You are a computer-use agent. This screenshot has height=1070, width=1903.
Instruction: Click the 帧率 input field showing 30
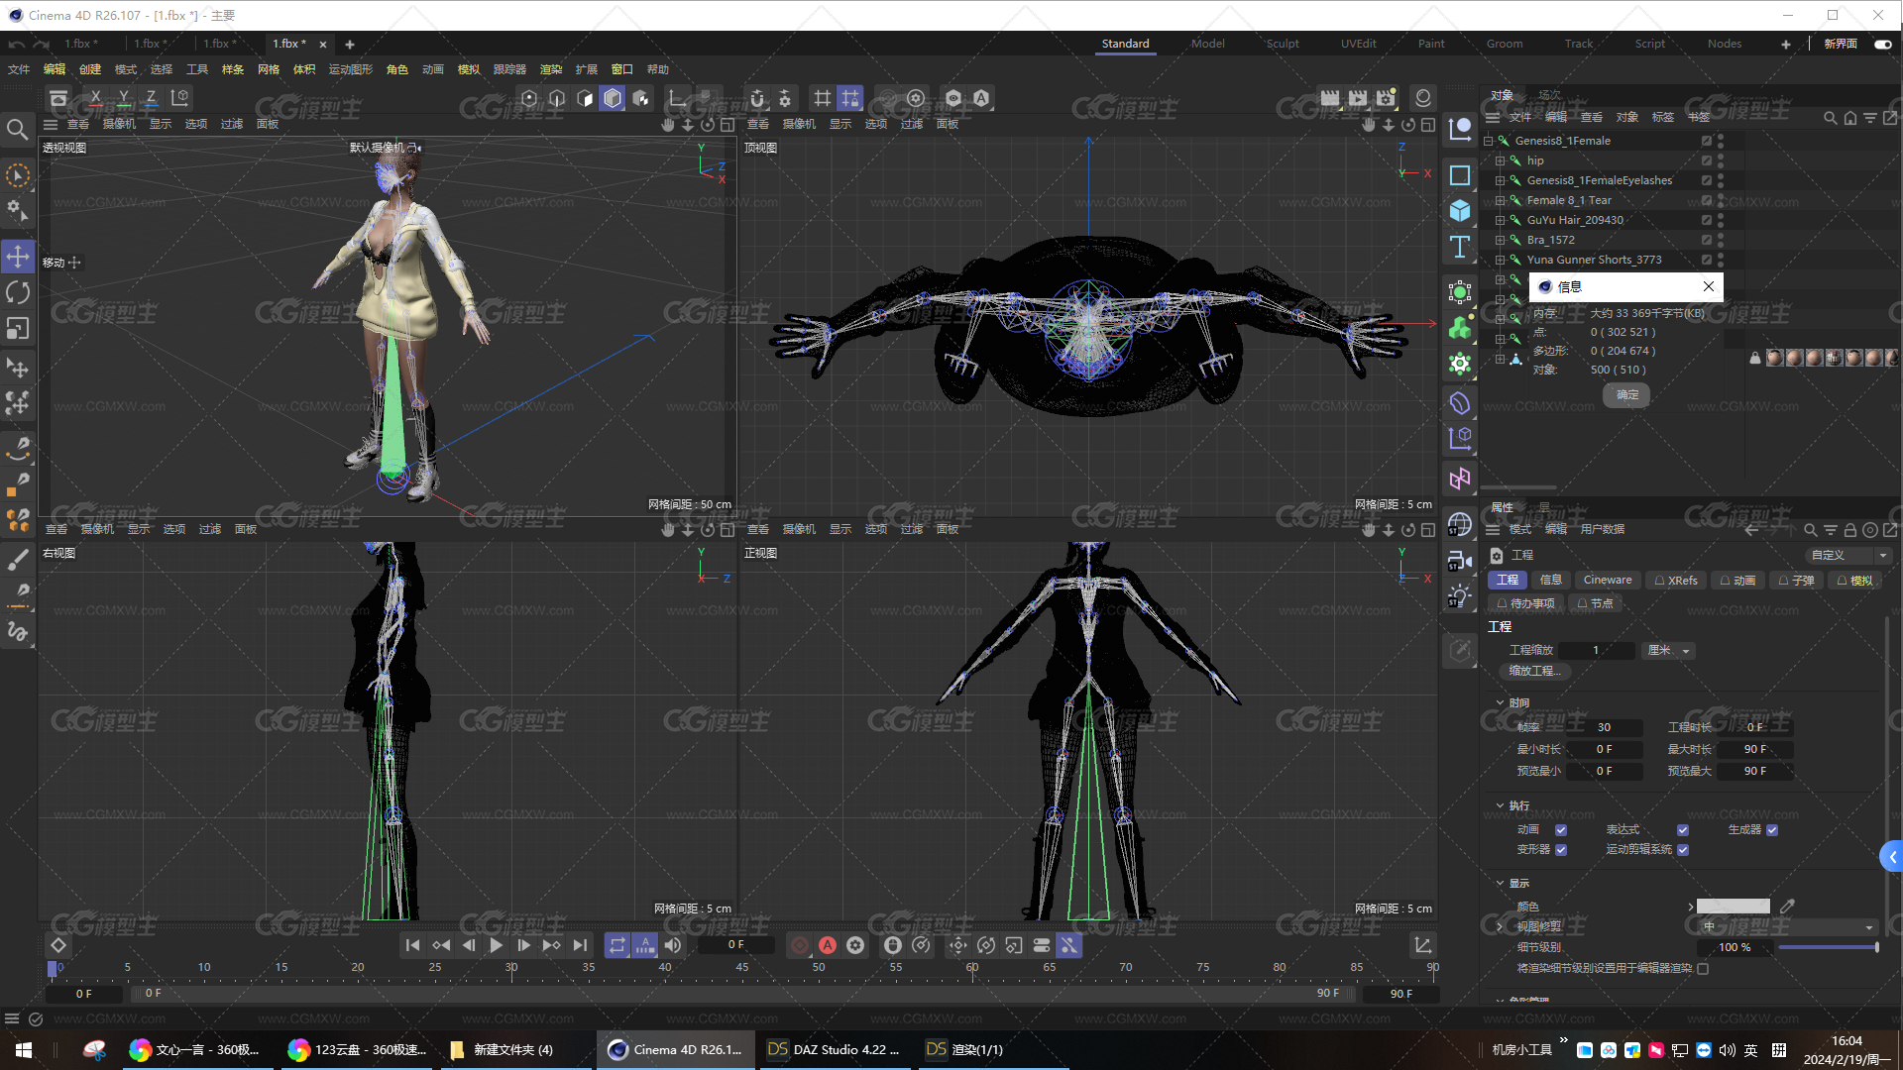(1603, 727)
